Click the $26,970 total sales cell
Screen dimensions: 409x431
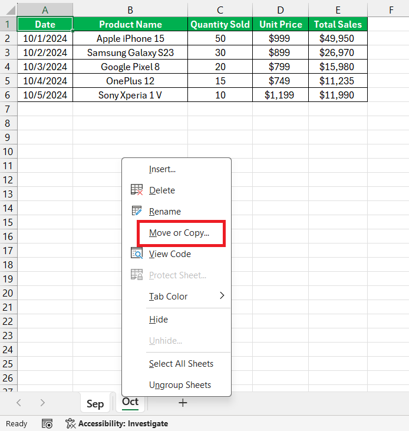click(338, 52)
